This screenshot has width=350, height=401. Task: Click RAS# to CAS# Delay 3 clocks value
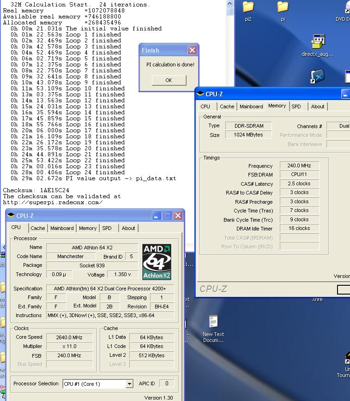[x=299, y=192]
